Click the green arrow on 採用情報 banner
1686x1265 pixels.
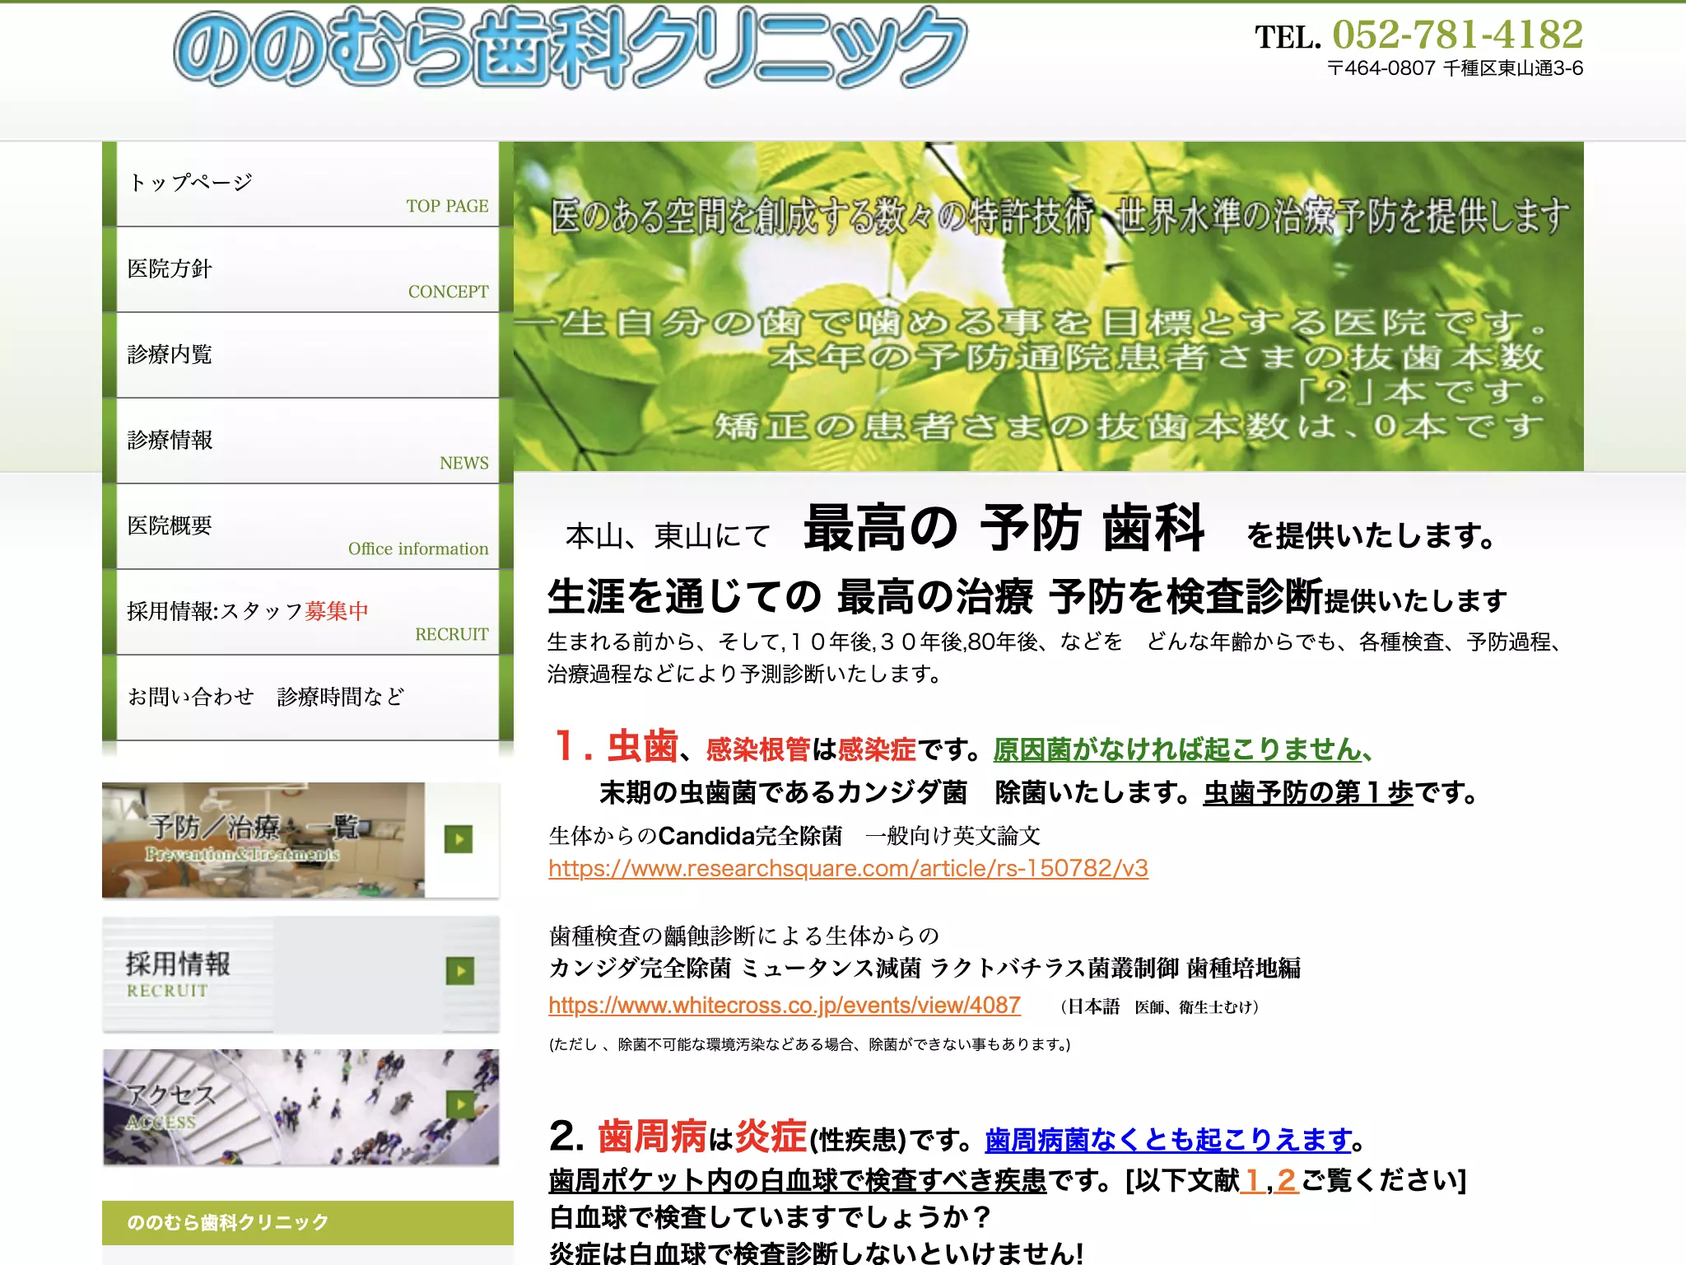click(x=460, y=971)
